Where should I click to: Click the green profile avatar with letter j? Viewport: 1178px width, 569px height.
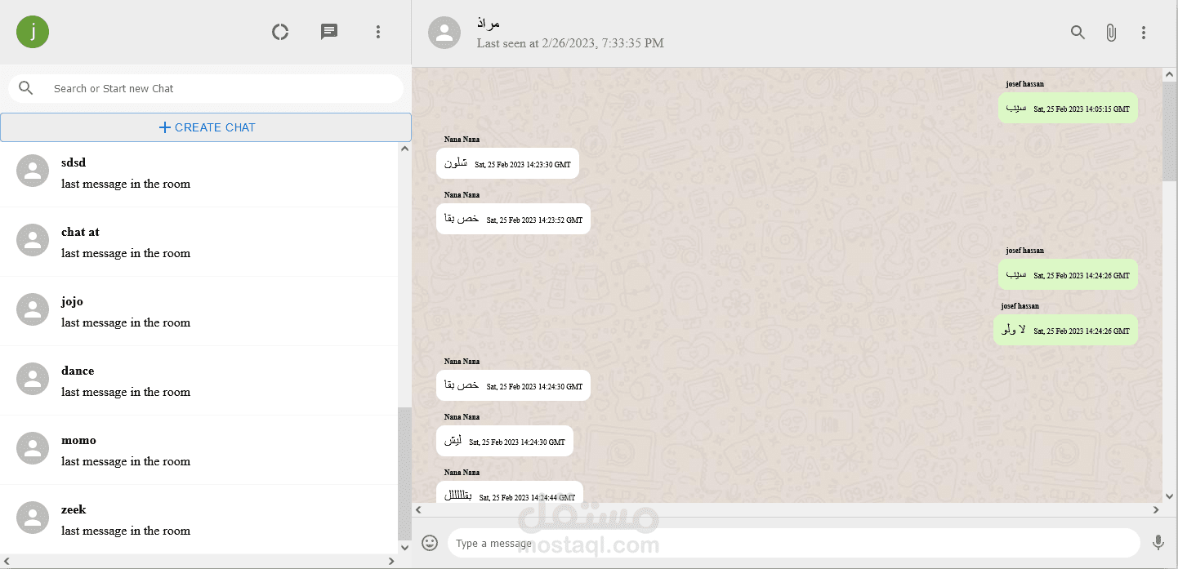pos(33,31)
